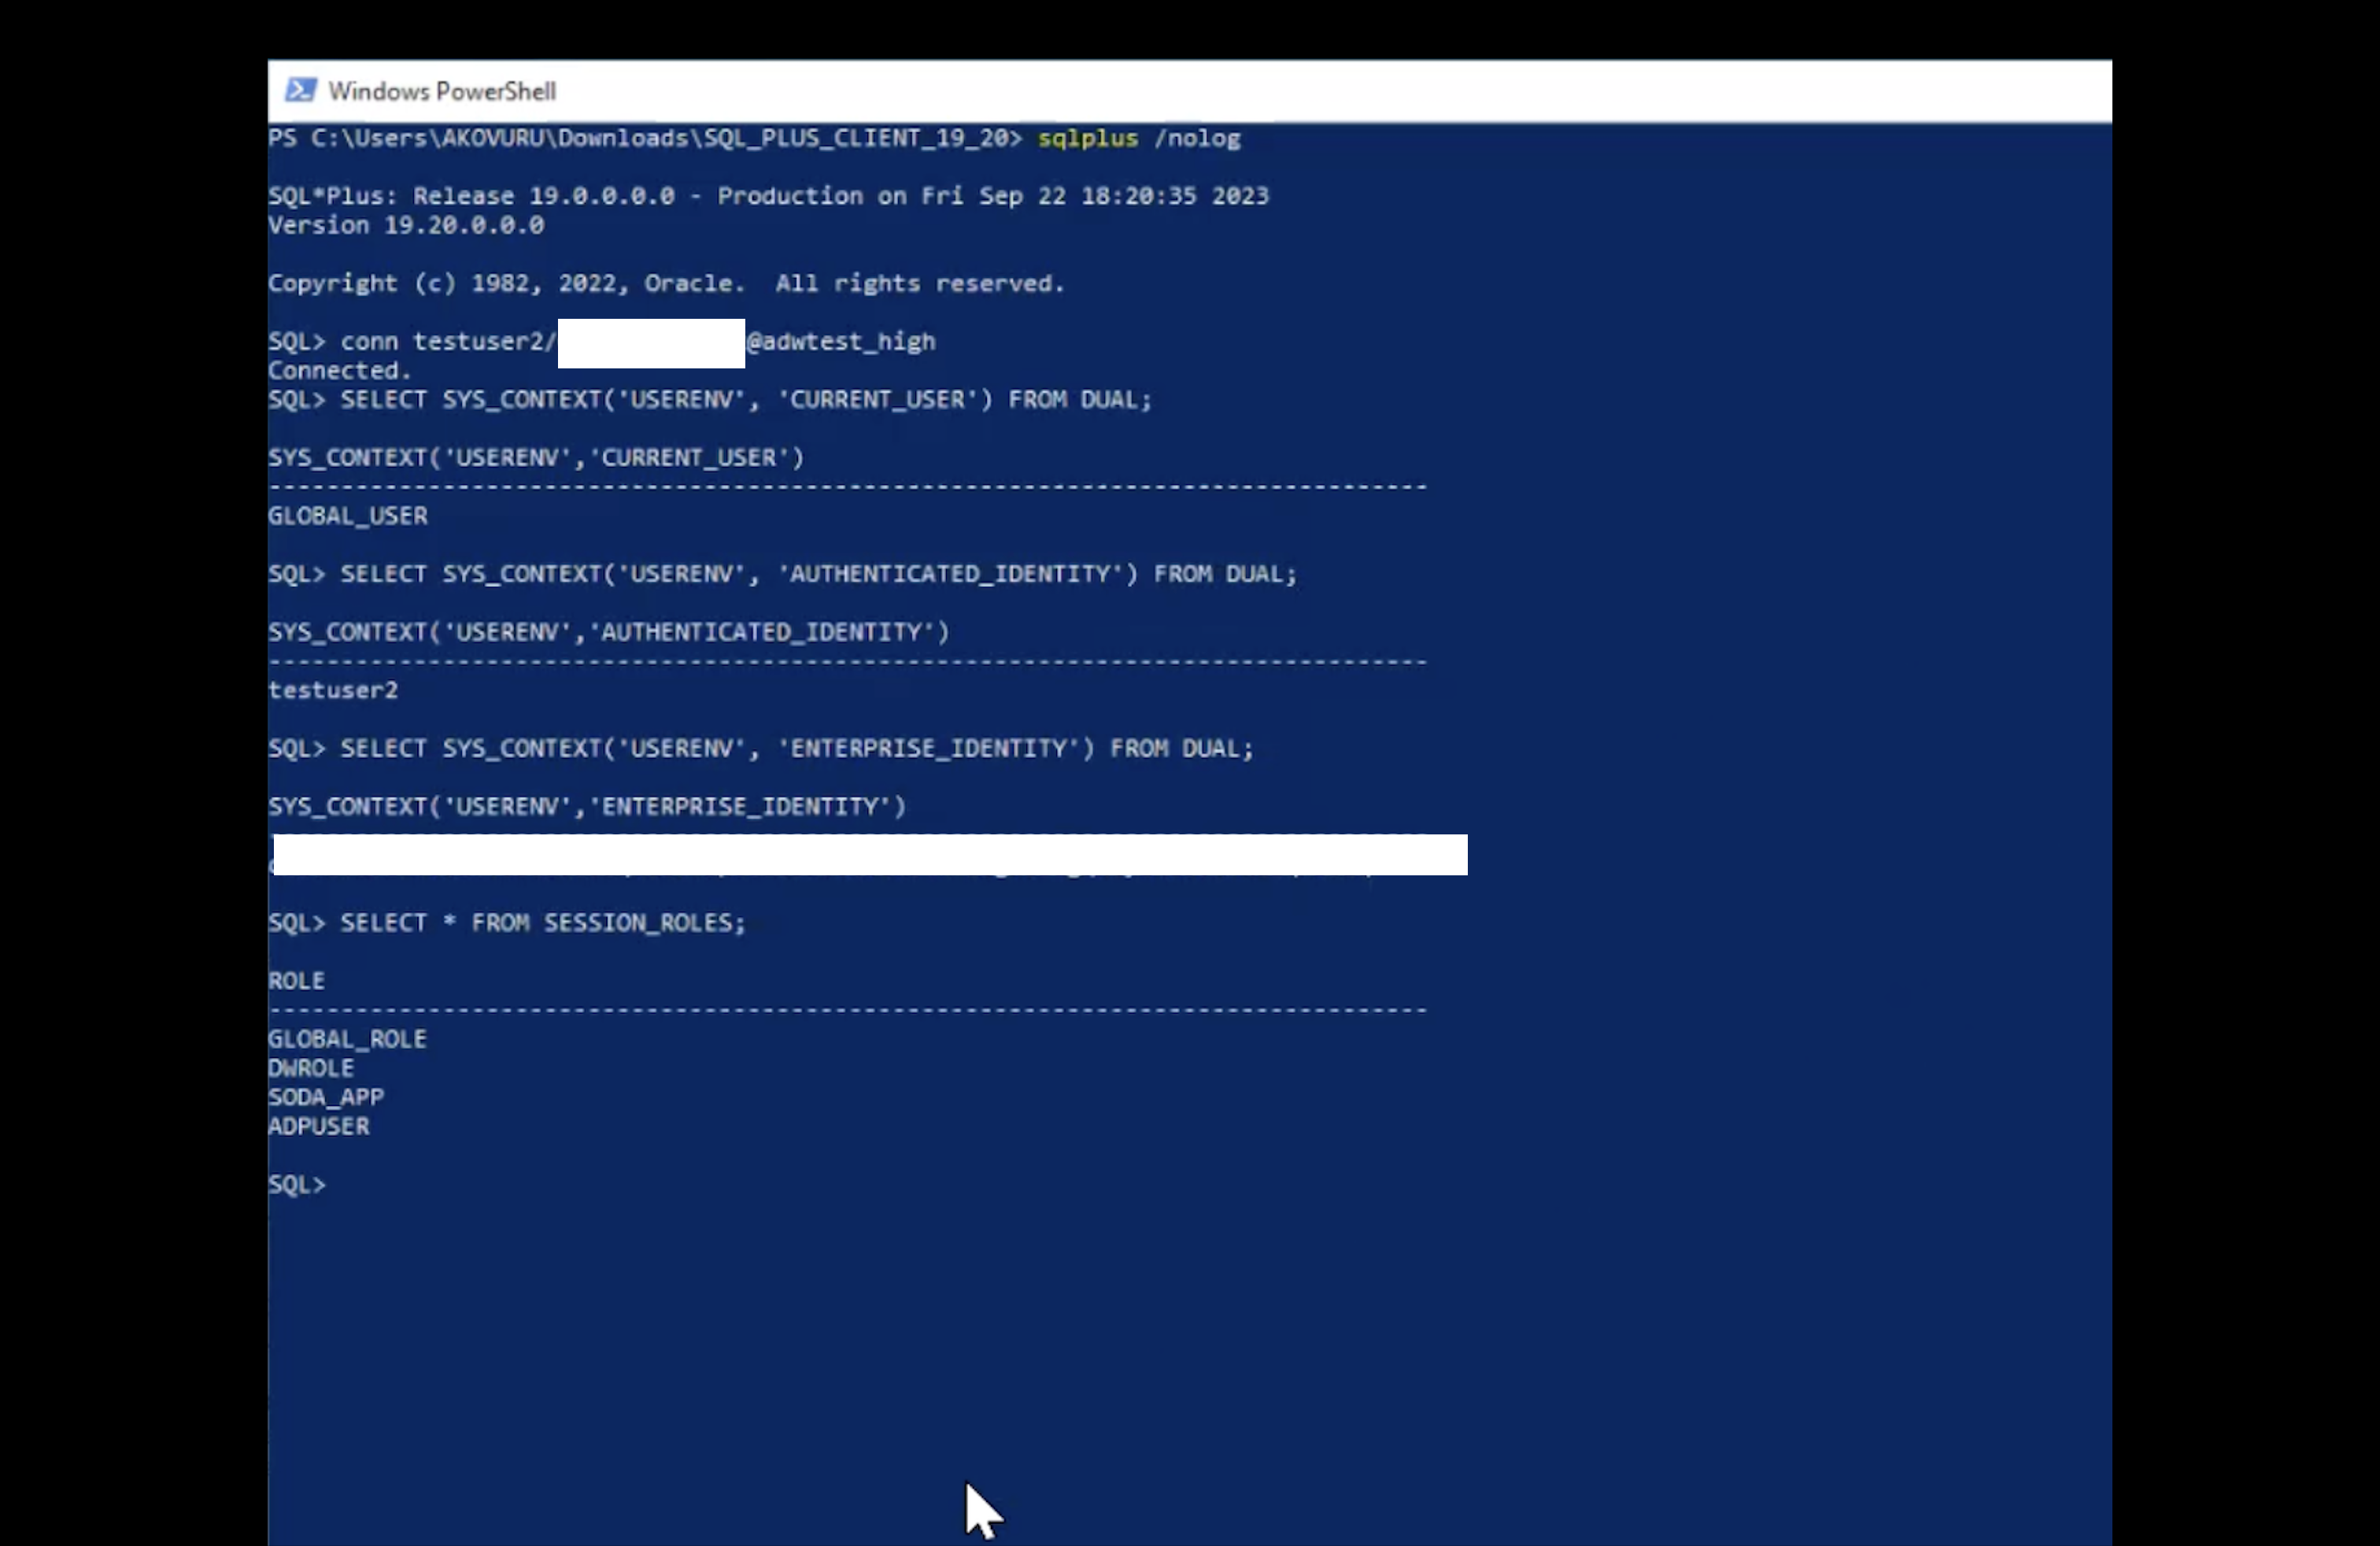Click the Version 19.20.0.0.0 text
The height and width of the screenshot is (1546, 2380).
[406, 225]
